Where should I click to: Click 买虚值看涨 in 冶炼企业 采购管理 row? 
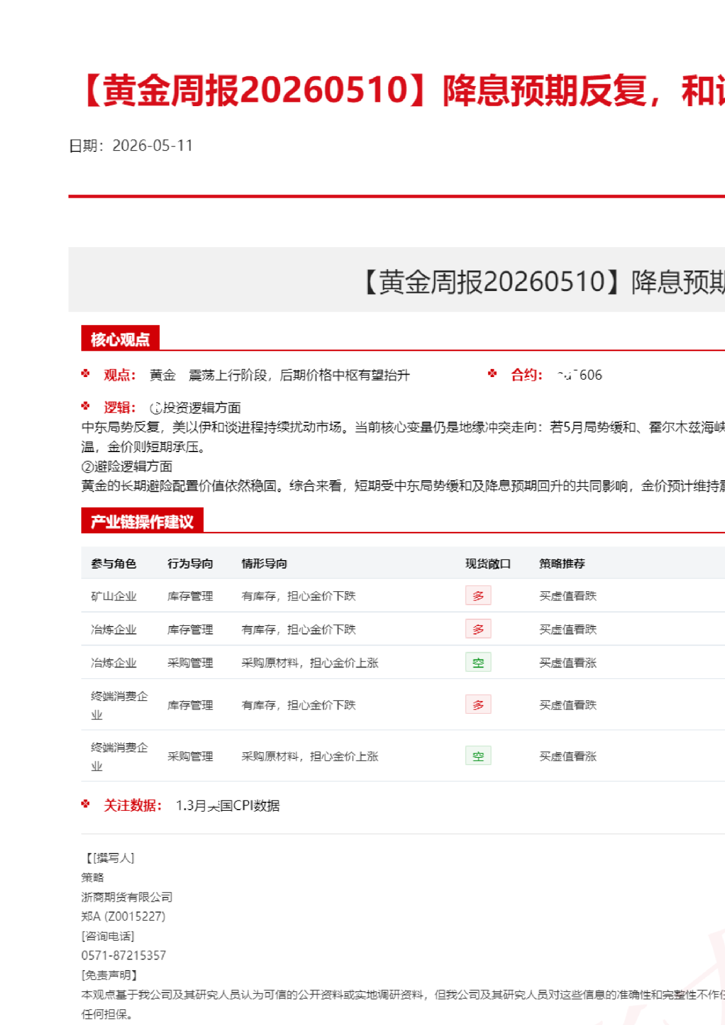[x=568, y=663]
